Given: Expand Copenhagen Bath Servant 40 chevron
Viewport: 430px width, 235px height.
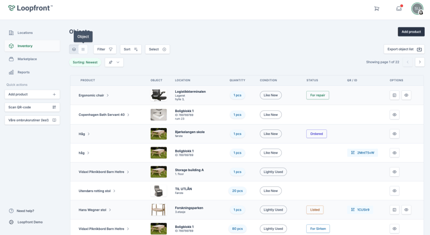Looking at the screenshot, I should [128, 115].
